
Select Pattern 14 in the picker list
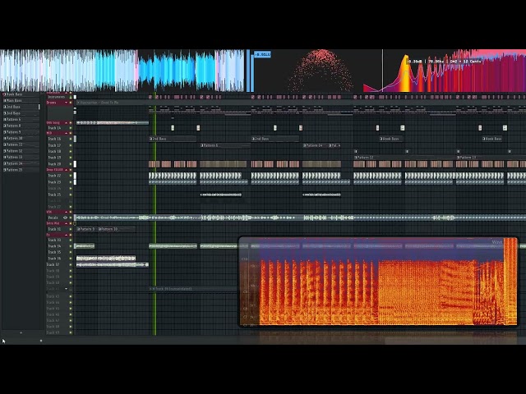pos(21,163)
